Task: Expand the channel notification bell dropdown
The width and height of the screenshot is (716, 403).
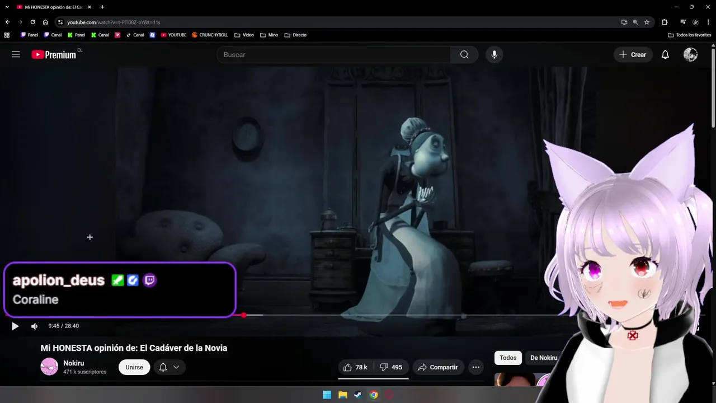Action: 169,367
